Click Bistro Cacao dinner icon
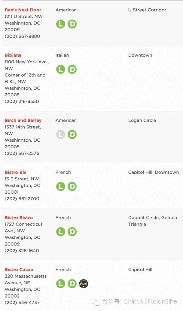The width and height of the screenshot is (183, 311). (72, 284)
